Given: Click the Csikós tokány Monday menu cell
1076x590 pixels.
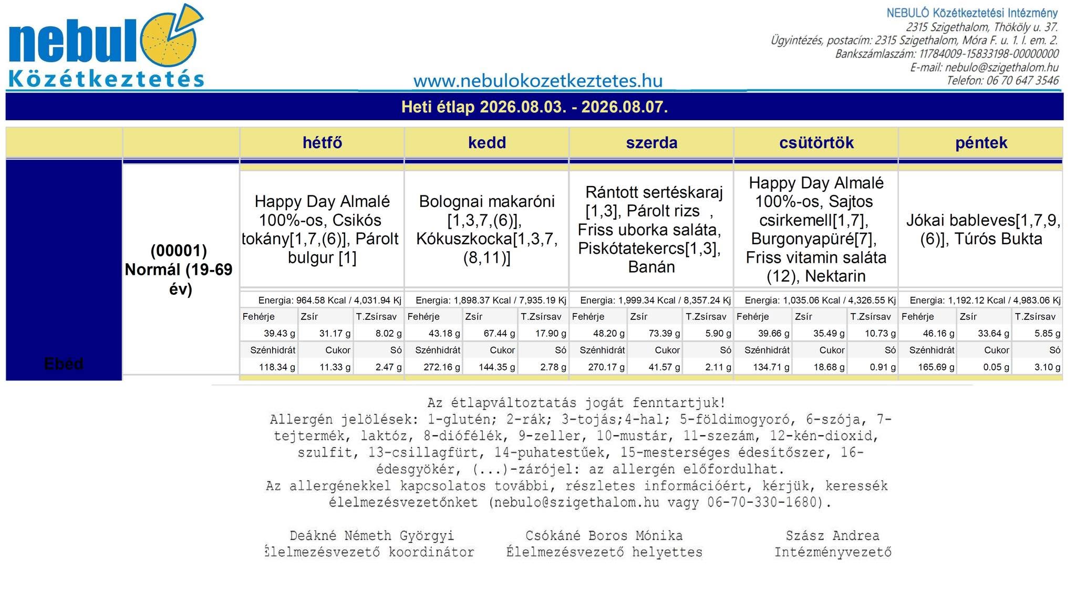Looking at the screenshot, I should click(322, 229).
